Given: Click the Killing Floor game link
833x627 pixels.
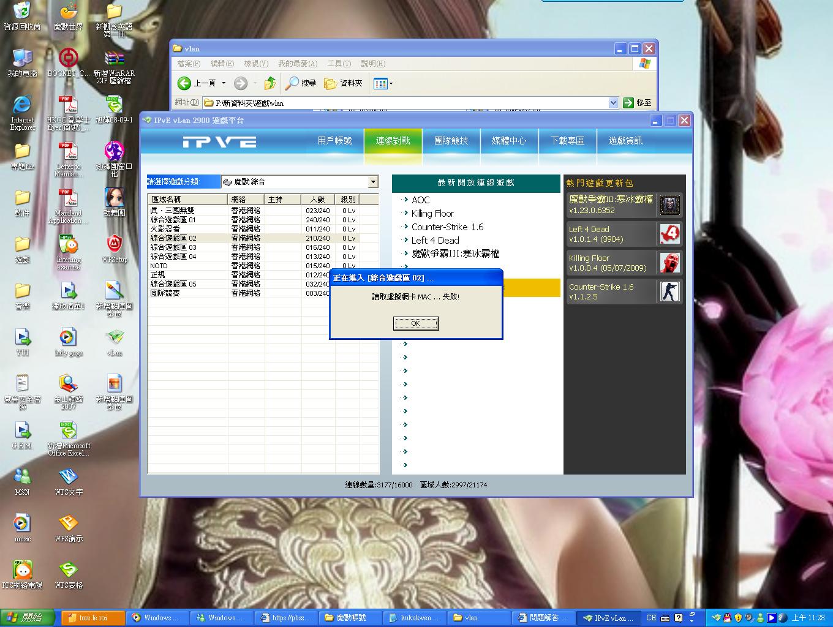Looking at the screenshot, I should [x=432, y=213].
